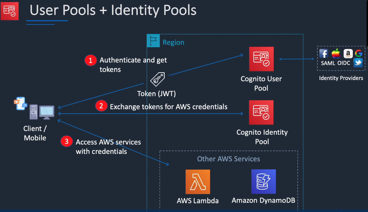Click the 'AWS Lambda' label
Screen dimensions: 368x212
pyautogui.click(x=198, y=201)
